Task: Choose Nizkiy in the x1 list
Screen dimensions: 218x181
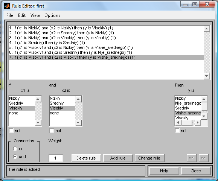Action: (x=22, y=98)
